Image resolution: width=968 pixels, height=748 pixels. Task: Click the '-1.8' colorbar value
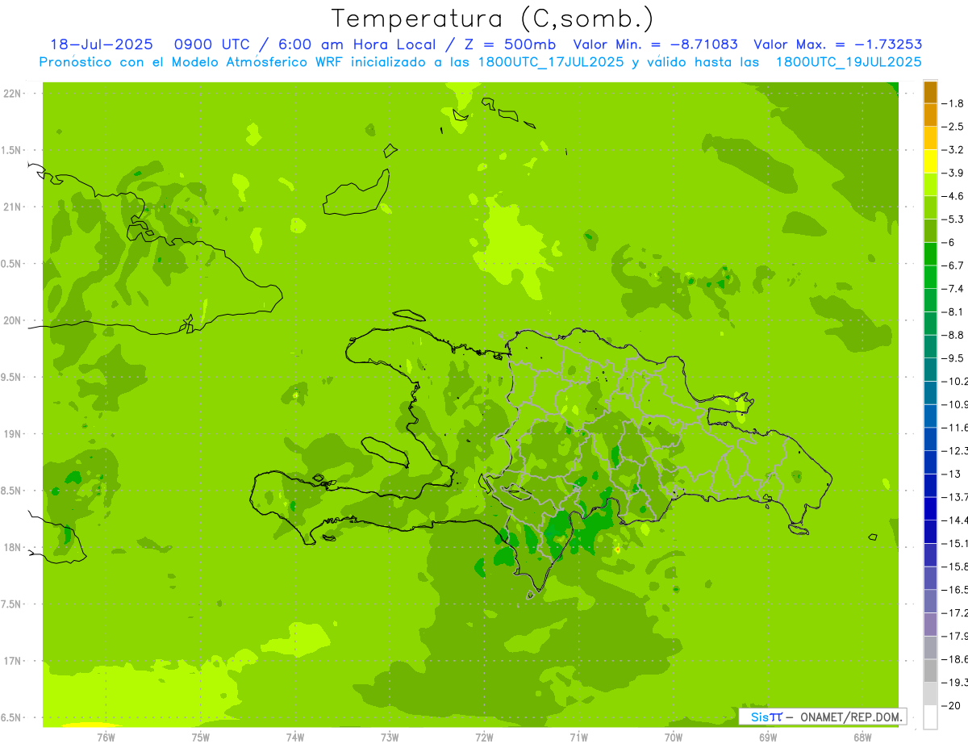coord(953,103)
